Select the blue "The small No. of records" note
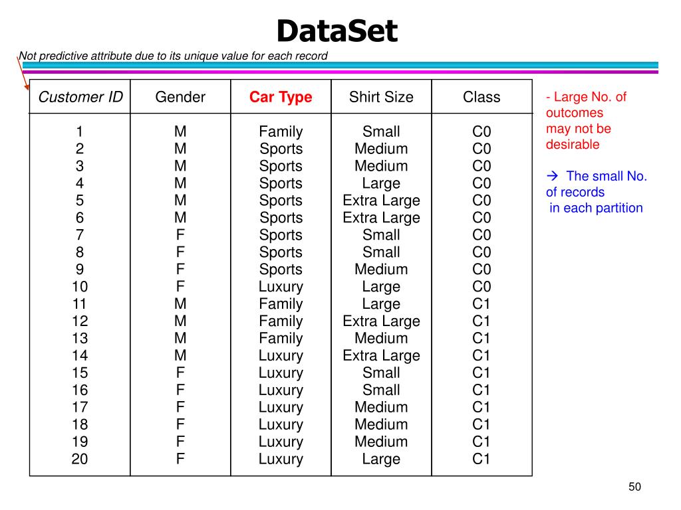Screen dimensions: 681x510 pos(597,192)
